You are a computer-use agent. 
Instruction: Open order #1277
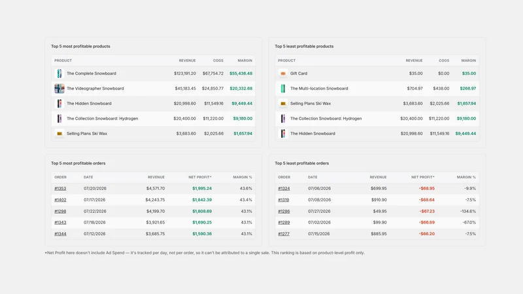click(x=284, y=234)
